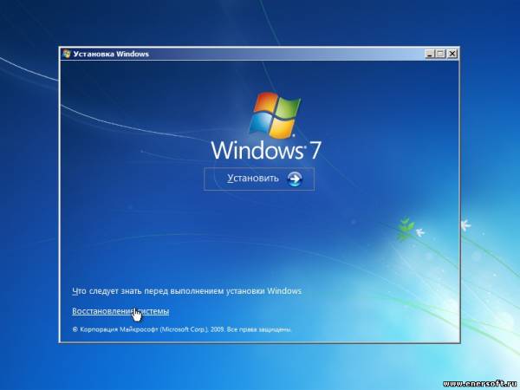Click the Microsoft copyright notice text
The width and height of the screenshot is (520, 390).
click(182, 329)
